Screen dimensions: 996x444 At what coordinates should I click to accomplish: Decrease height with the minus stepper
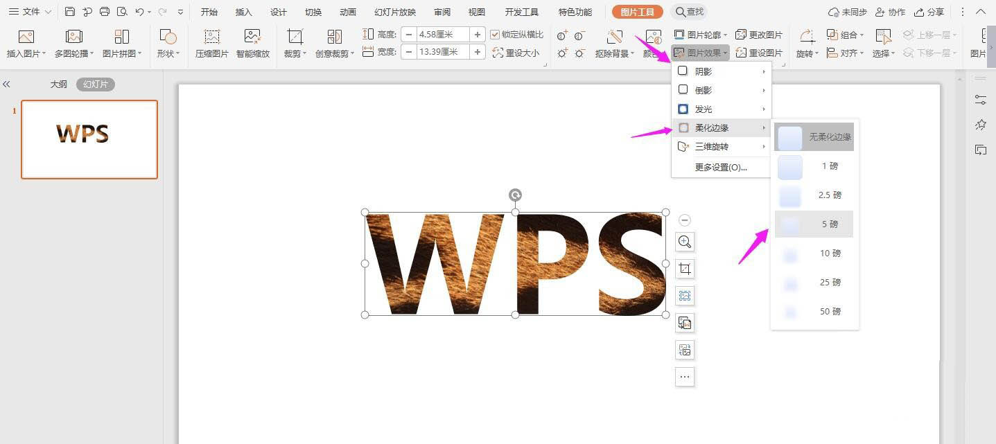[x=409, y=35]
